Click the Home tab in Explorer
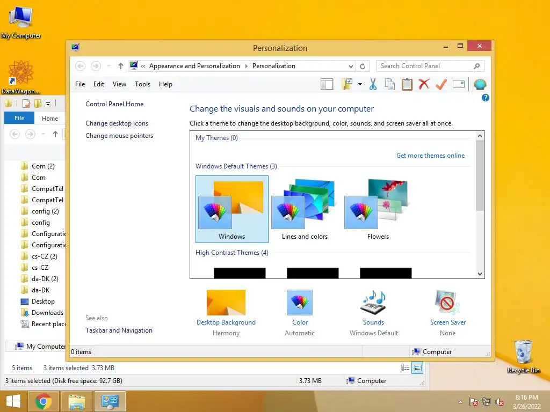550x412 pixels. [50, 119]
